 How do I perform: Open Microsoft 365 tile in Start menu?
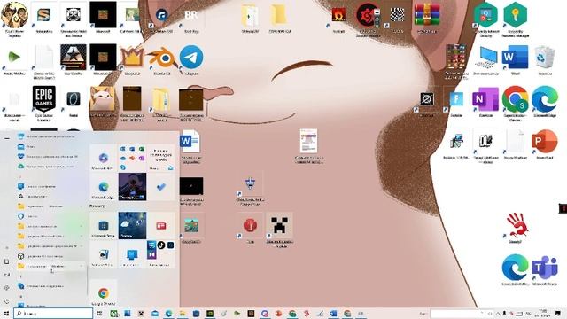(103, 158)
